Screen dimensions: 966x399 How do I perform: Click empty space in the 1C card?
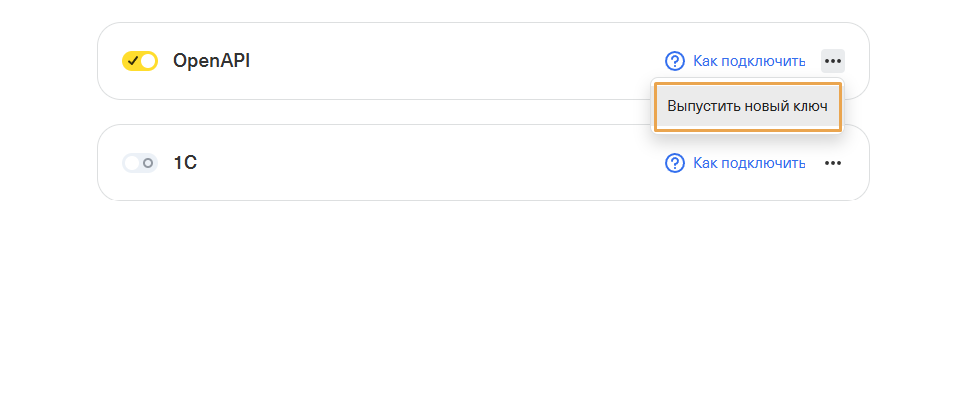pos(449,163)
